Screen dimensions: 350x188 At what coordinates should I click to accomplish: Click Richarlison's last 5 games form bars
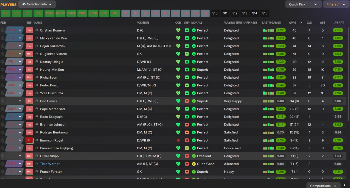pos(269,78)
